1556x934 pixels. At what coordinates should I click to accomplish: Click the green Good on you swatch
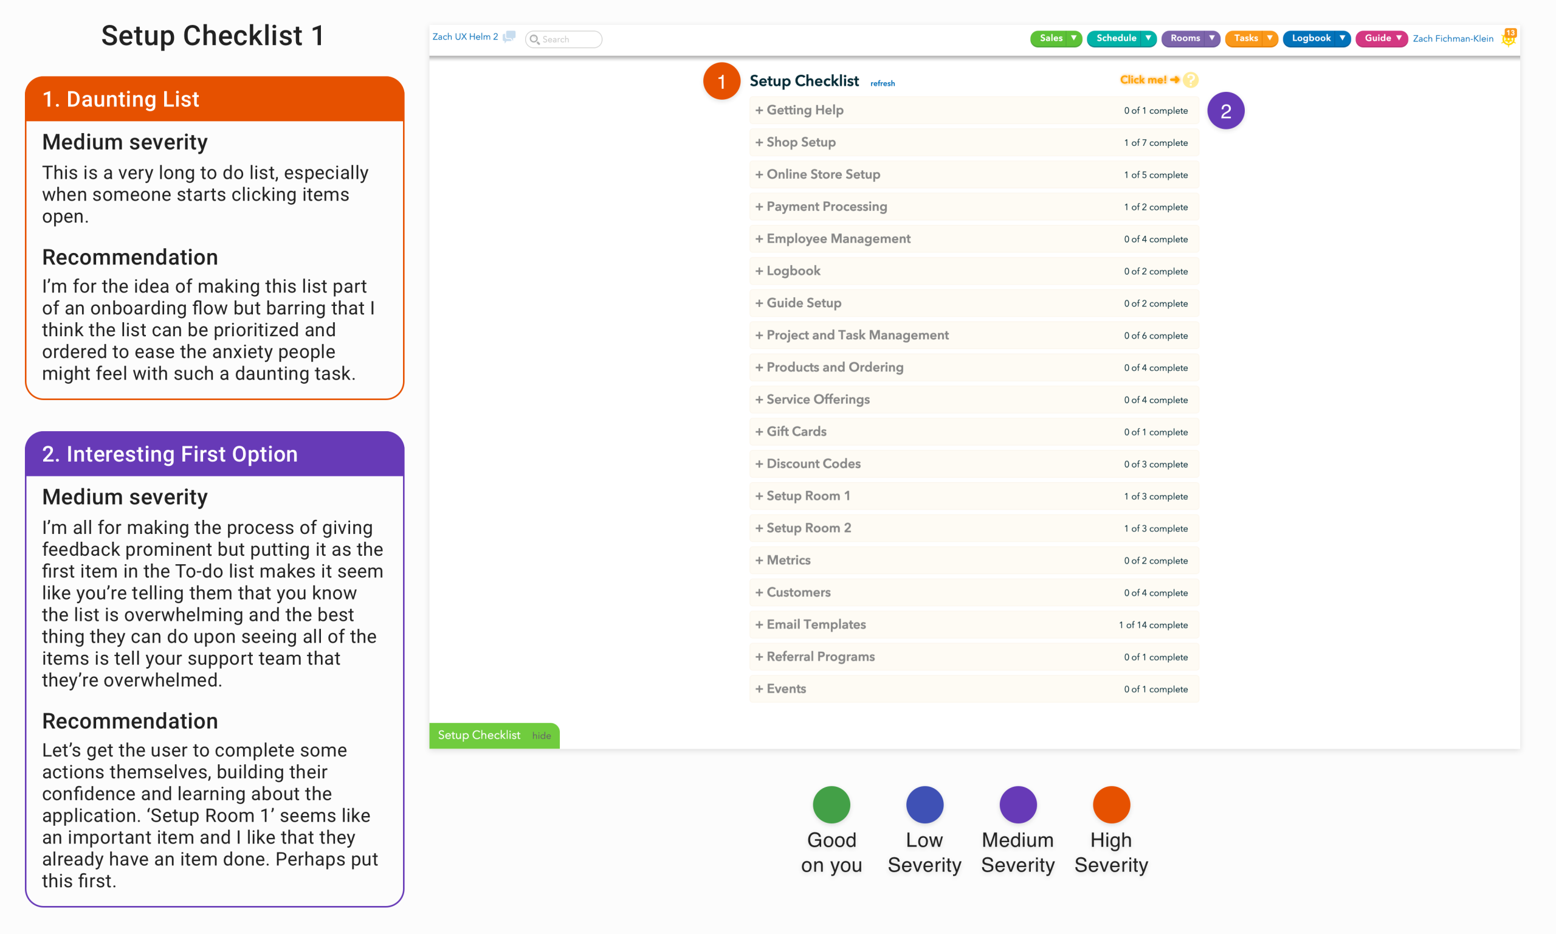pyautogui.click(x=831, y=804)
